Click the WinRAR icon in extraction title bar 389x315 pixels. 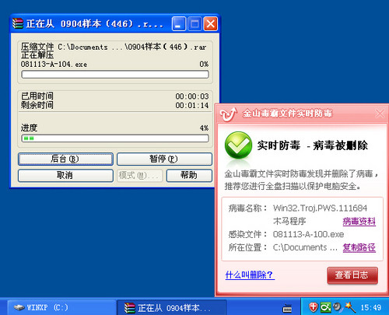(x=18, y=23)
